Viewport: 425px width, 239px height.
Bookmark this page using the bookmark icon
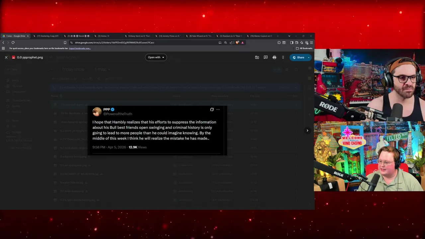pos(65,42)
